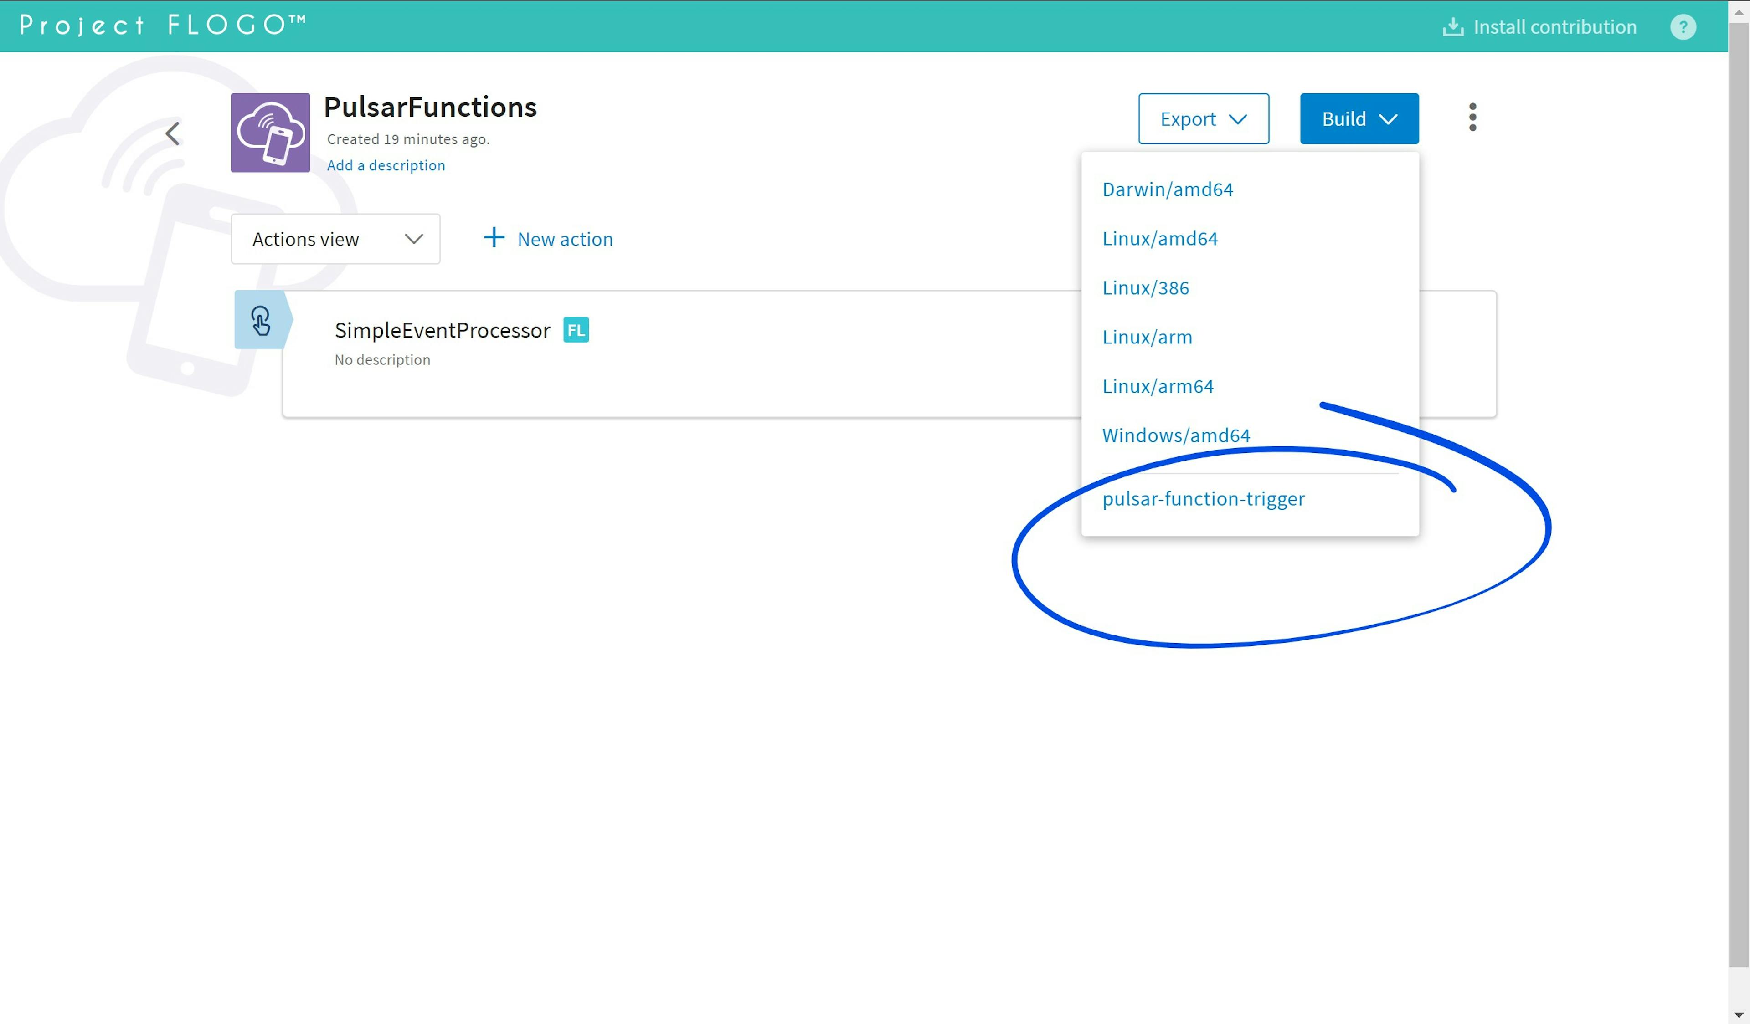1750x1024 pixels.
Task: Click the Created 19 minutes ago text
Action: coord(408,139)
